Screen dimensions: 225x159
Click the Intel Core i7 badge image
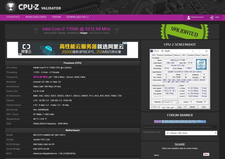pyautogui.click(x=201, y=64)
